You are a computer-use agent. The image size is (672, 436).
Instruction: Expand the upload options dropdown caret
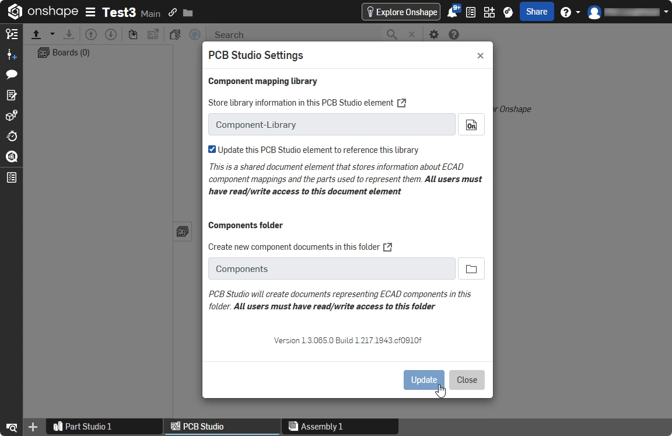click(x=52, y=34)
